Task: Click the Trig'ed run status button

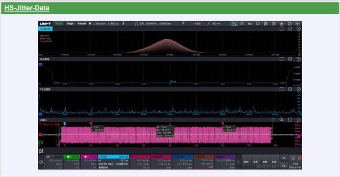Action: [x=59, y=24]
